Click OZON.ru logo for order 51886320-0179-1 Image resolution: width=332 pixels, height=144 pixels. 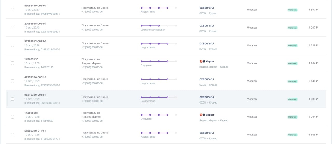tap(207, 133)
